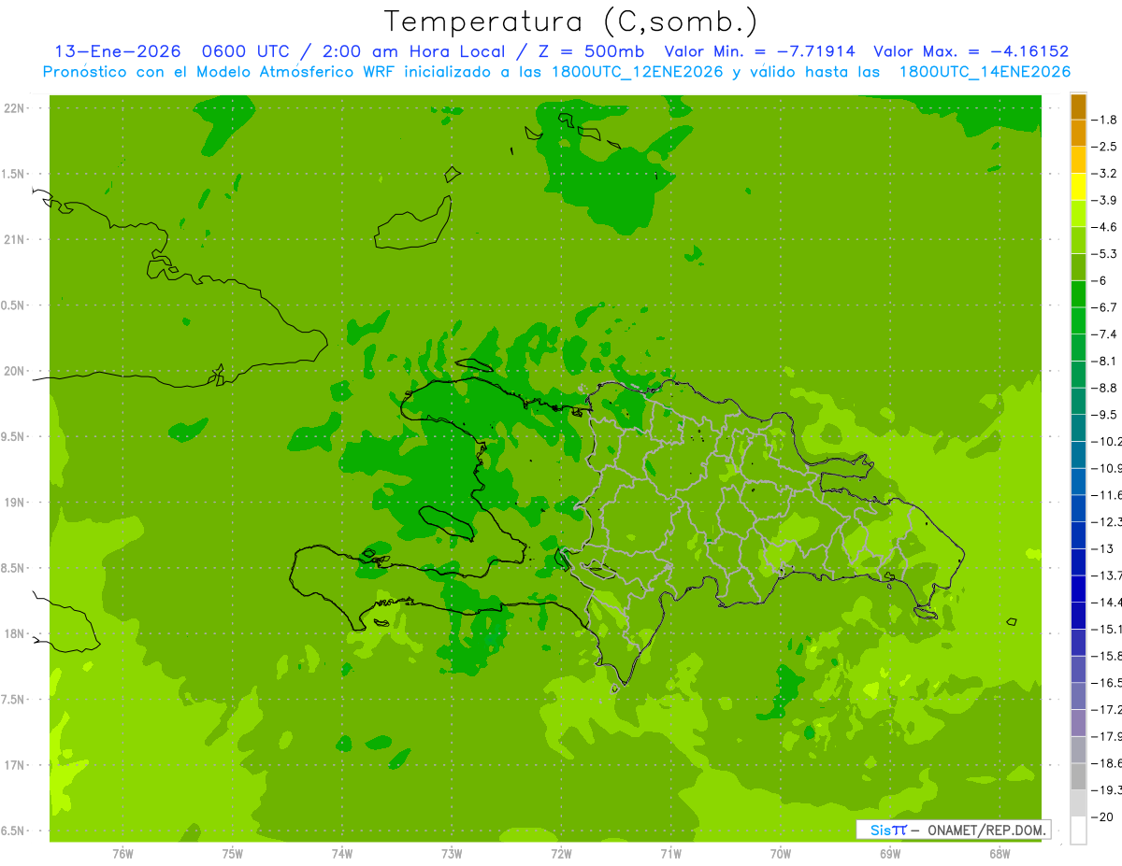Select the forecast date '13-Ene-2026'
Screen dimensions: 1122x866
[x=118, y=51]
